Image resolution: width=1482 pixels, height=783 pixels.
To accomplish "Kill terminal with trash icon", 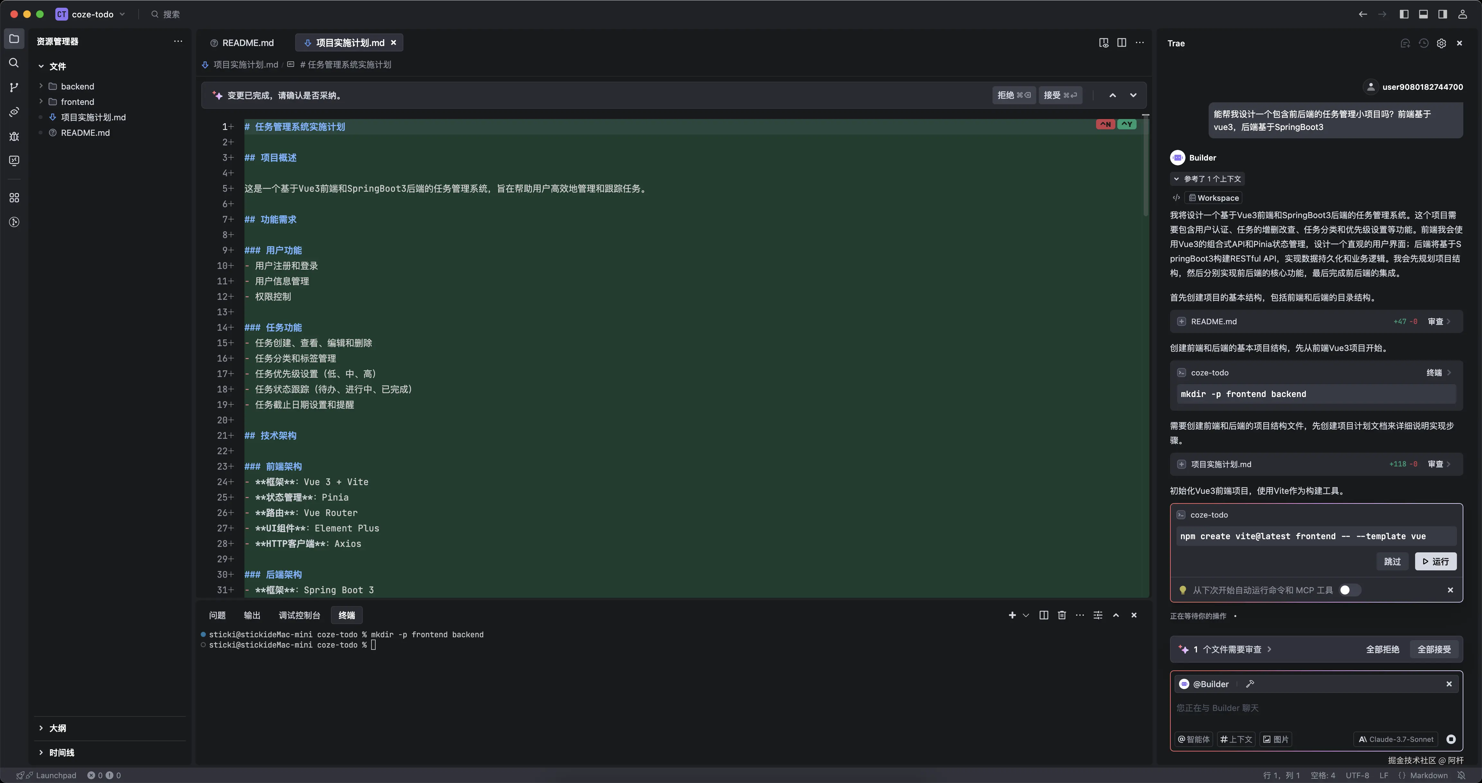I will (x=1061, y=615).
